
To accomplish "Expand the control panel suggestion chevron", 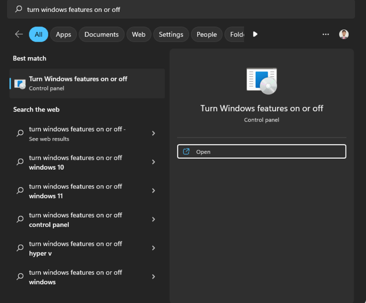I will 154,219.
